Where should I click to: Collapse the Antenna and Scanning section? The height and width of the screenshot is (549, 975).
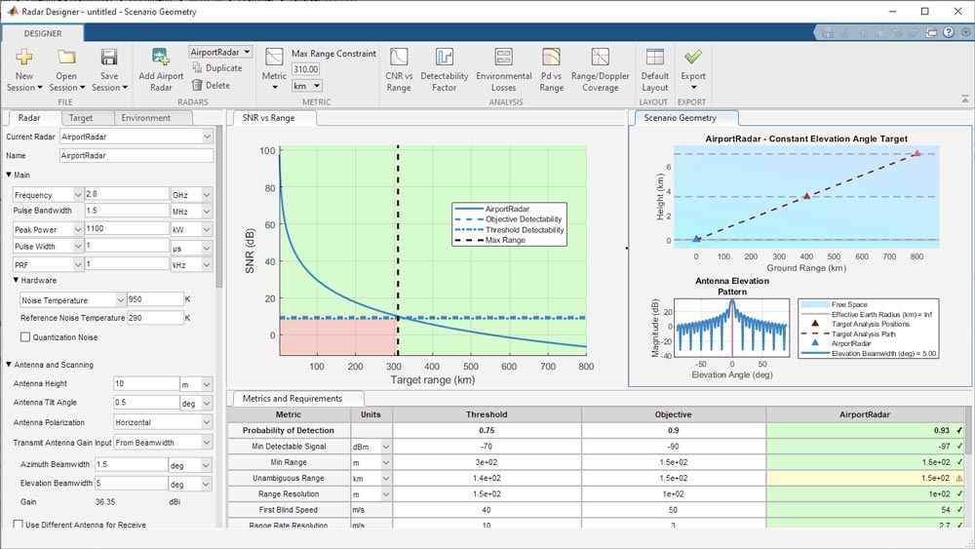point(10,365)
